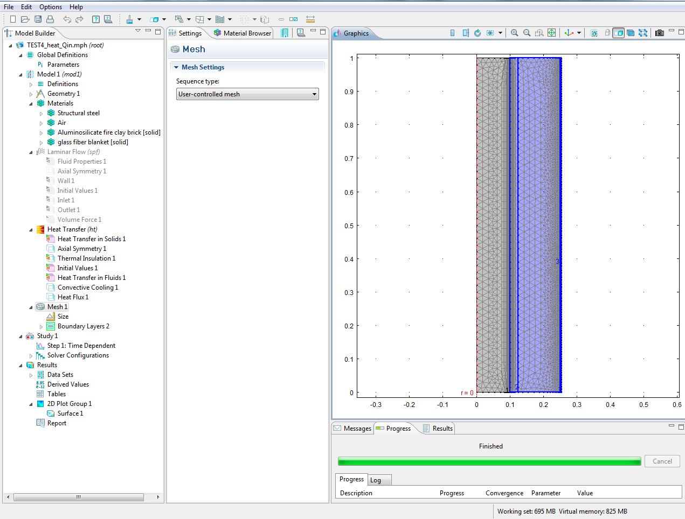The width and height of the screenshot is (685, 519).
Task: Expand the Geometry 1 tree node
Action: pos(31,94)
